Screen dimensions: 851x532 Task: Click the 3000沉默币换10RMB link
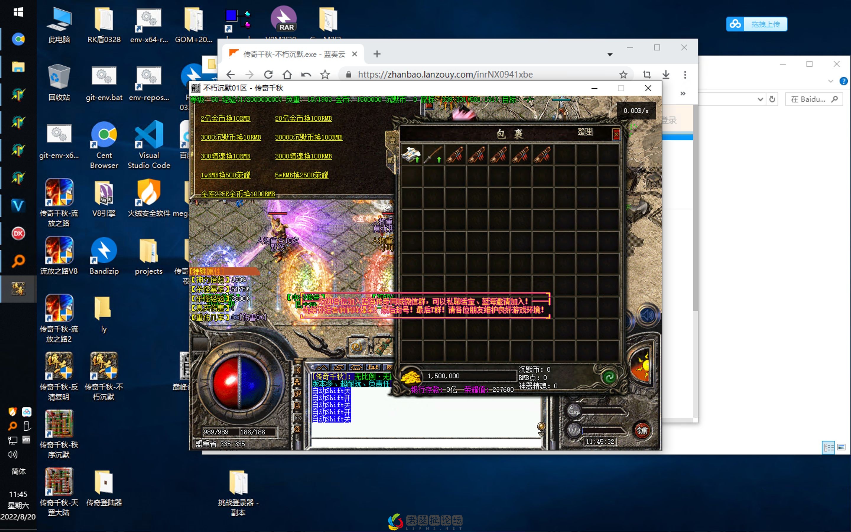coord(231,137)
